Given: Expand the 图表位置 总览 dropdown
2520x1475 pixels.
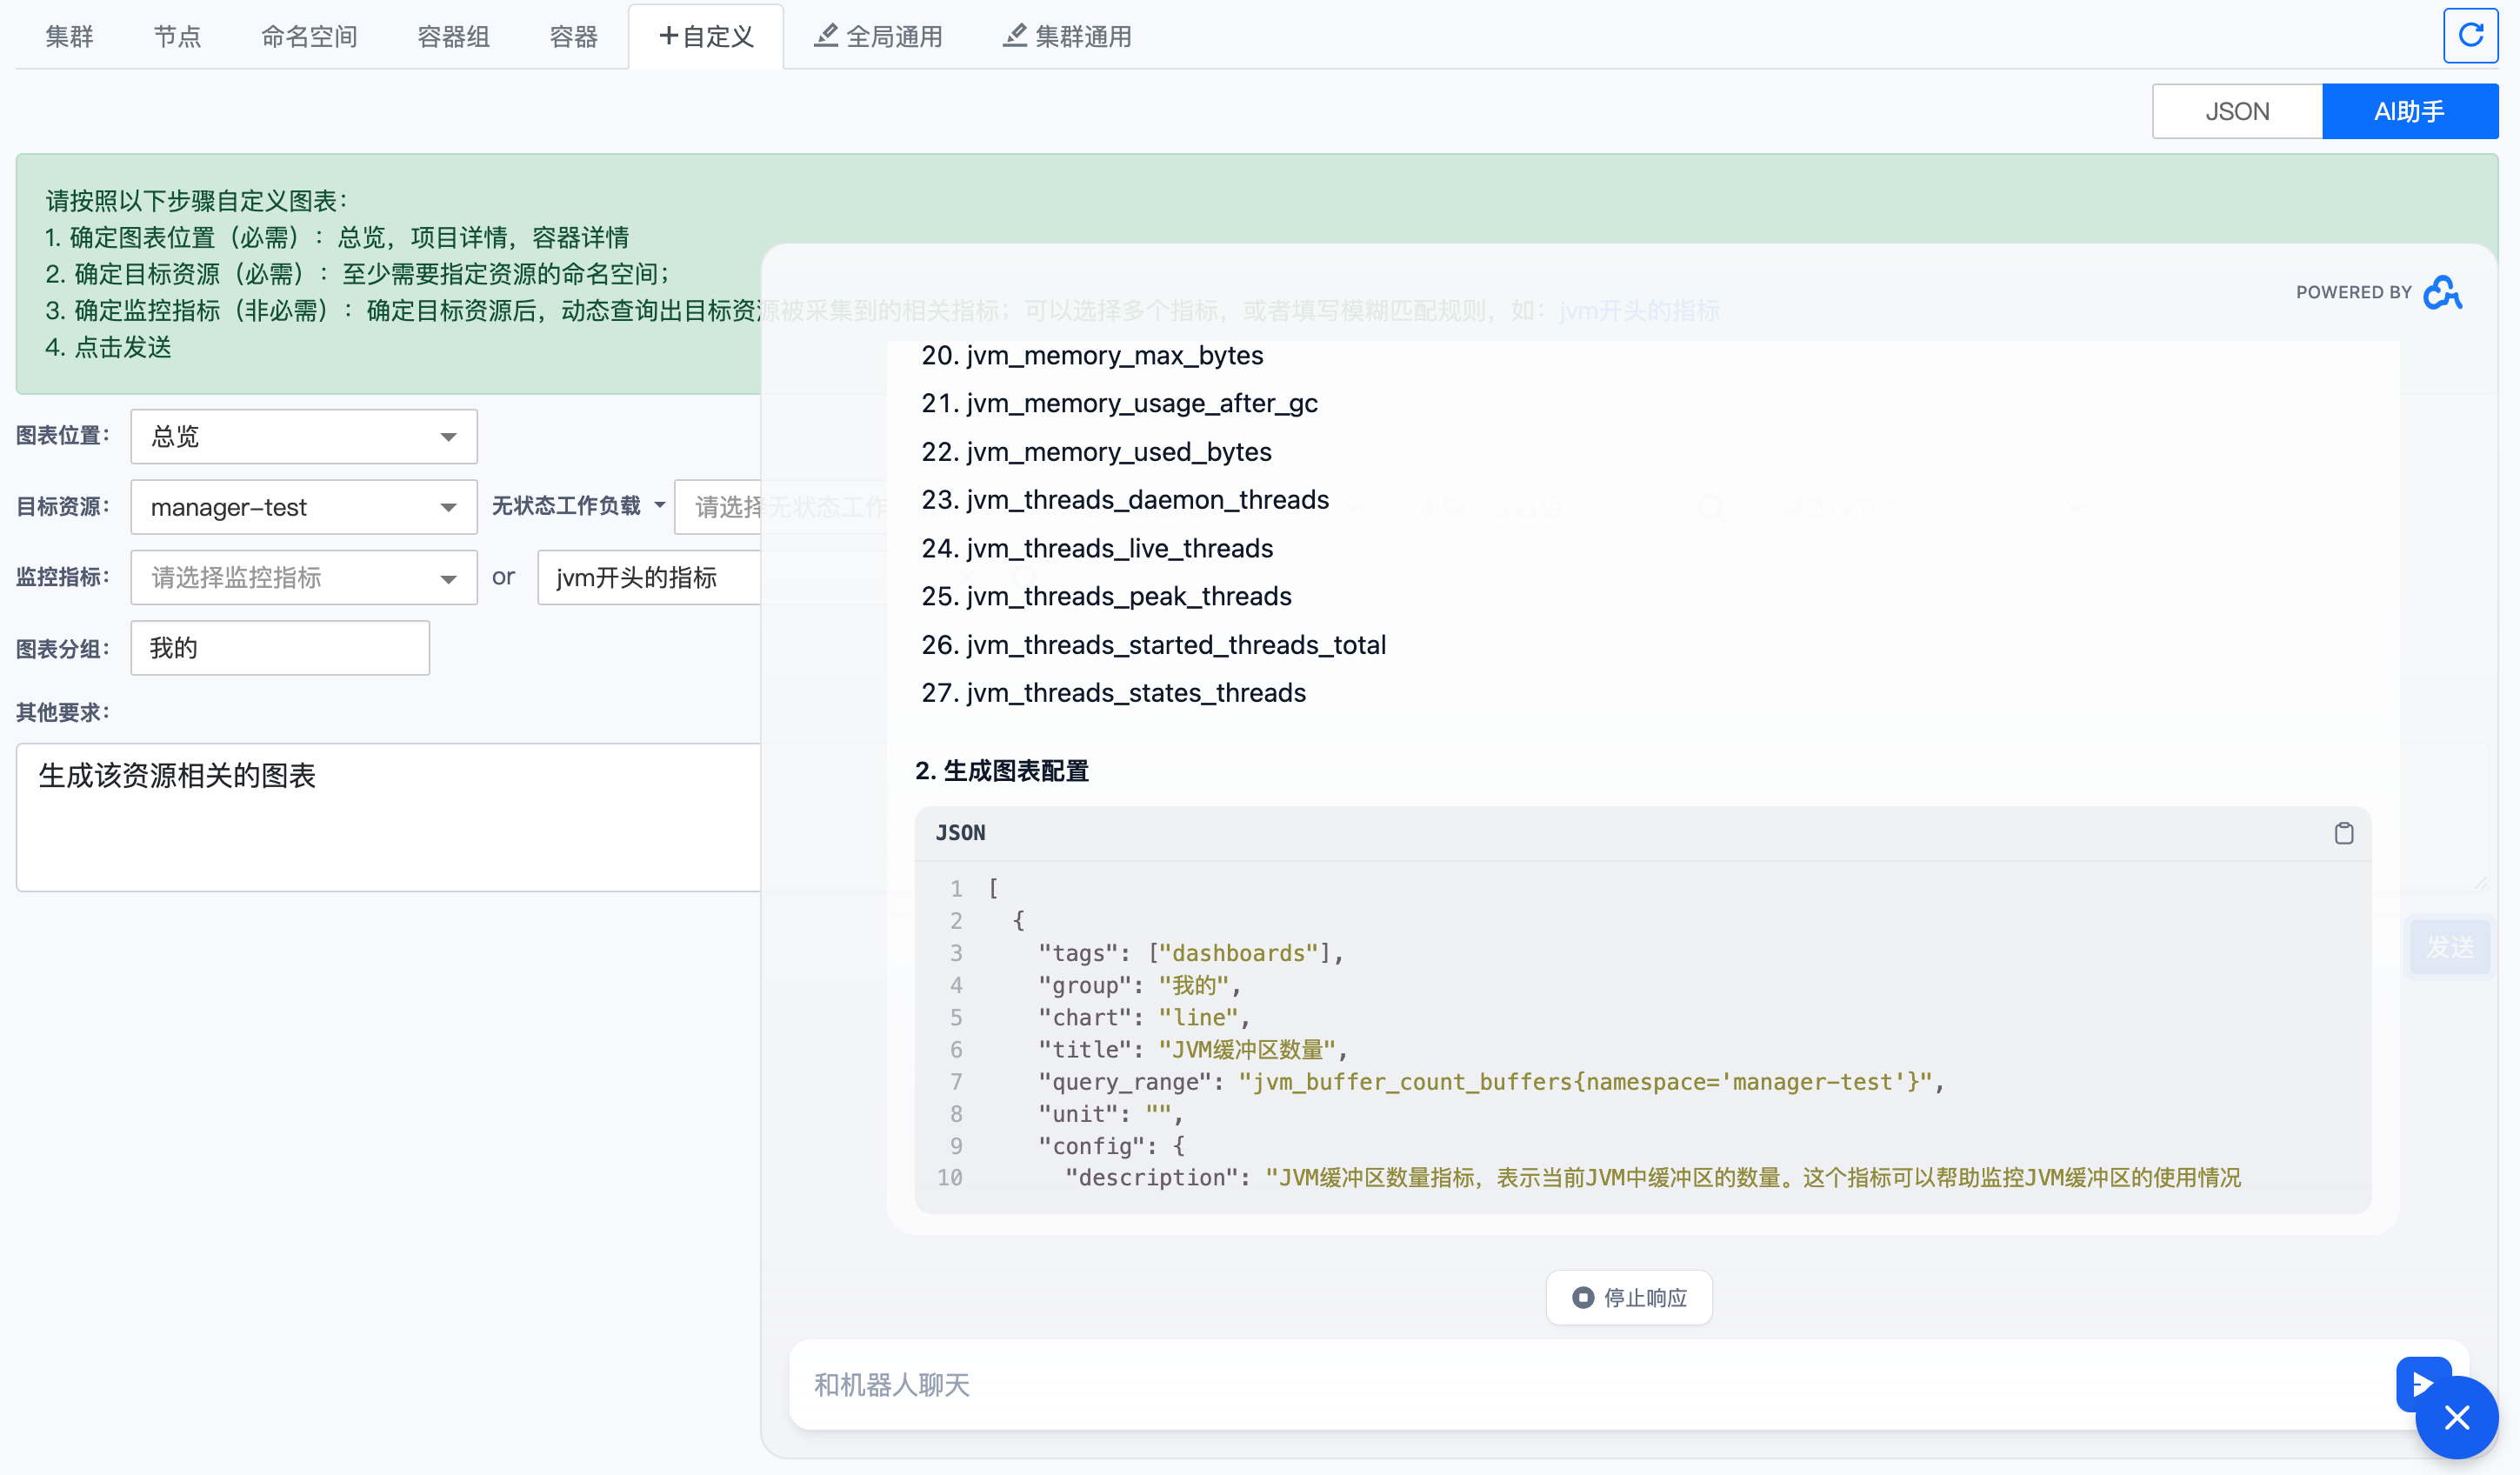Looking at the screenshot, I should pyautogui.click(x=303, y=436).
